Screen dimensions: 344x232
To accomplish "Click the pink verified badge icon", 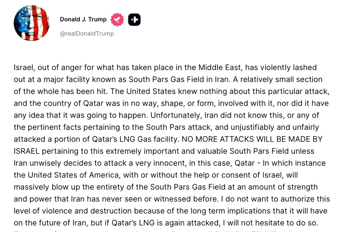I will (x=117, y=20).
